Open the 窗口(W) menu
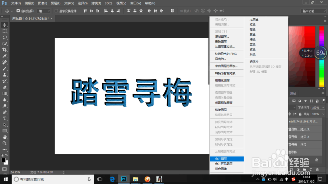 pyautogui.click(x=135, y=3)
